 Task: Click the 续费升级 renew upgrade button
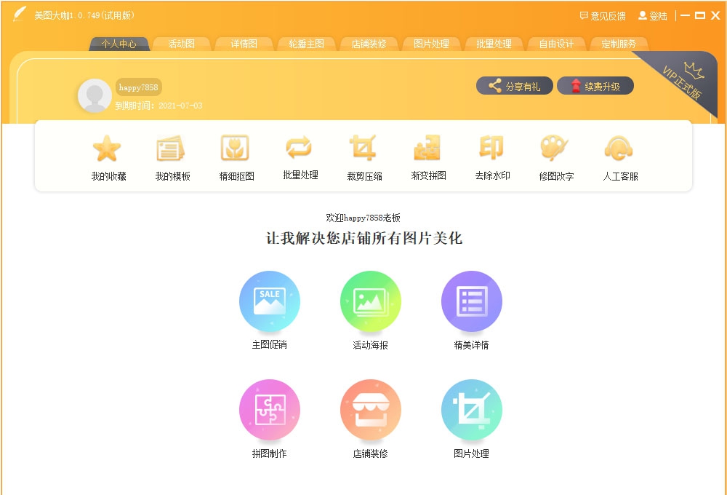(x=595, y=85)
